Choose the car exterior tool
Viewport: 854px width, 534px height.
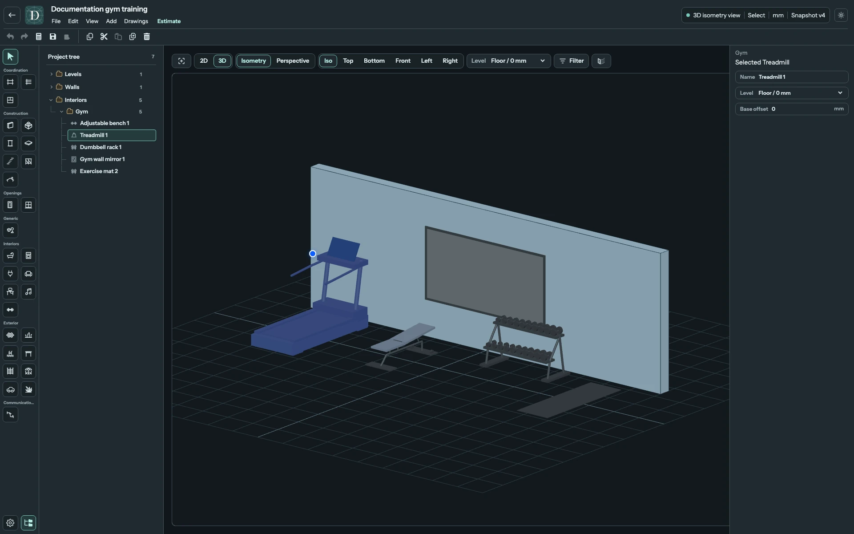pos(10,389)
